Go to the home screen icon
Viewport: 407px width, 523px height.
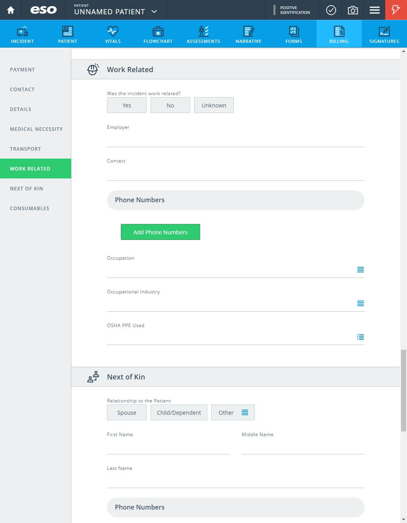click(11, 10)
